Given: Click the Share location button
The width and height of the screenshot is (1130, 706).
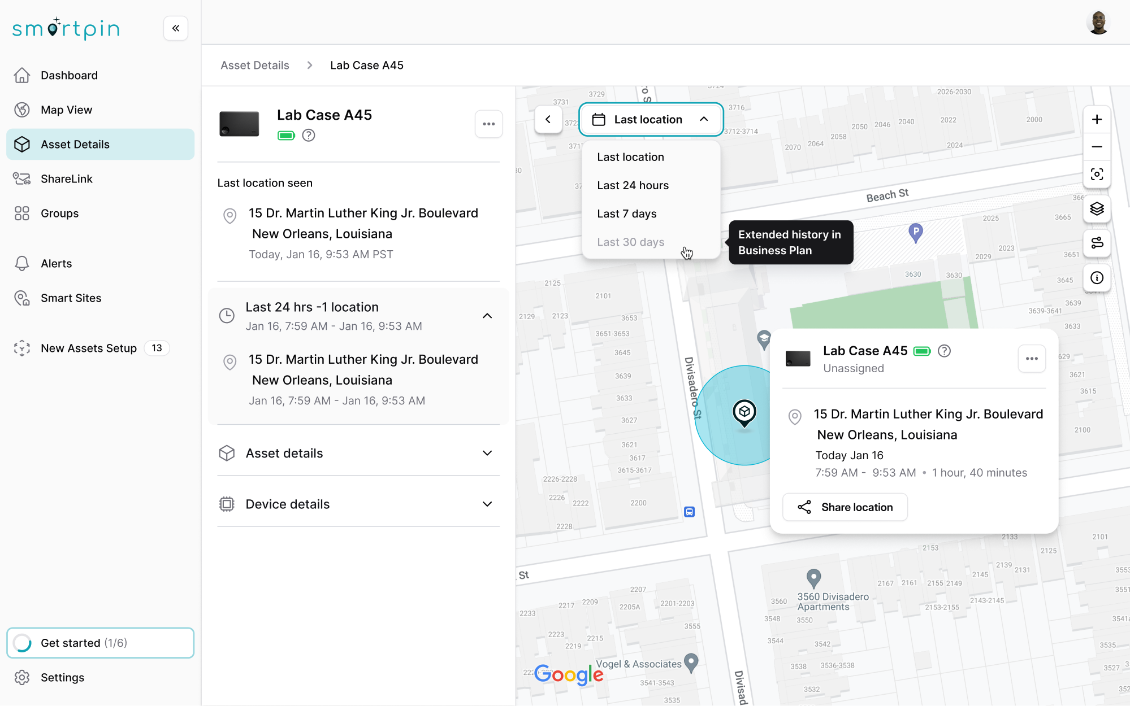Looking at the screenshot, I should click(845, 507).
